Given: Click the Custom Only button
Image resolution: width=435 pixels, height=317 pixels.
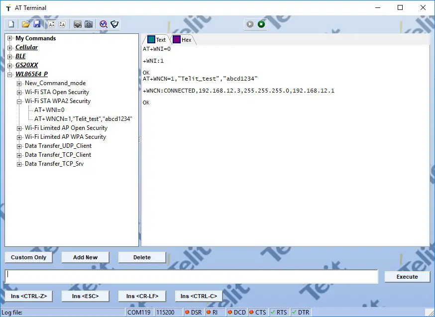Looking at the screenshot, I should pyautogui.click(x=28, y=257).
